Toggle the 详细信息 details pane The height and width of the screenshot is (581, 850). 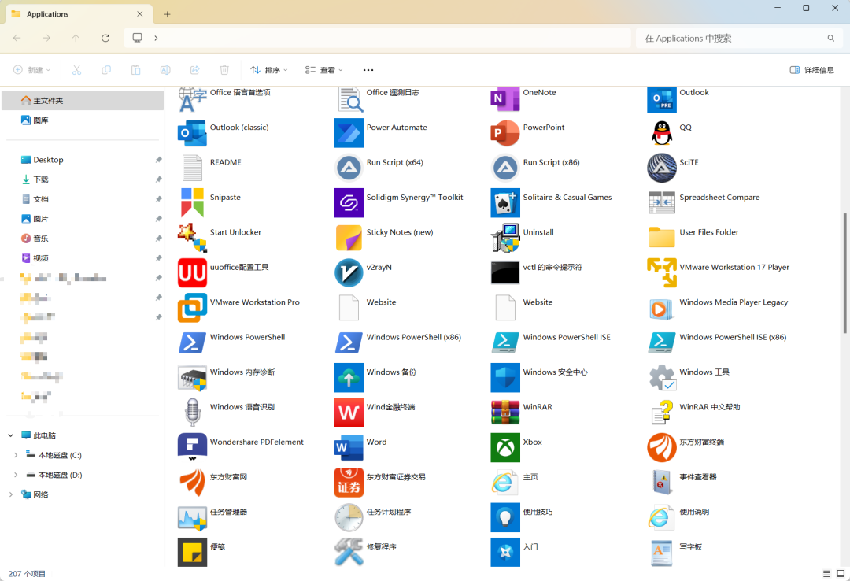tap(812, 70)
